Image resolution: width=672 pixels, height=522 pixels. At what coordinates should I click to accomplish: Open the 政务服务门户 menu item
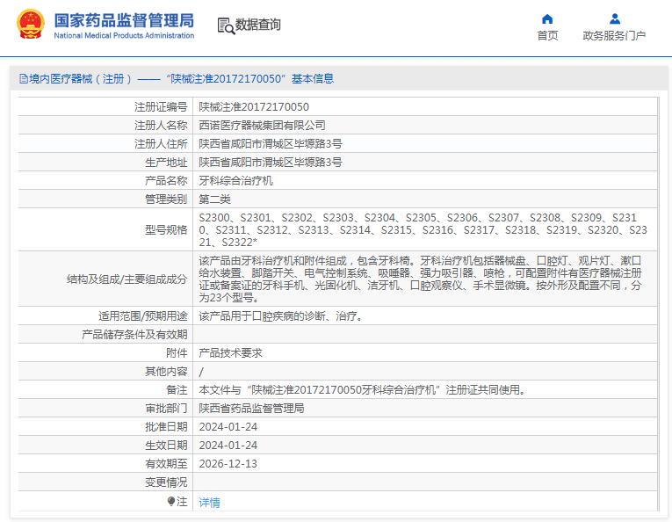point(614,35)
